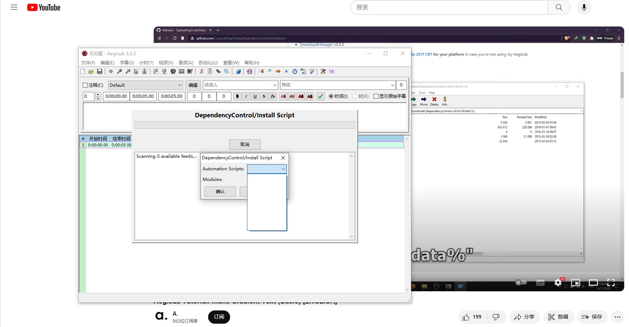Screen dimensions: 629x327
Task: Select the 时间(I) radio button
Action: (x=338, y=96)
